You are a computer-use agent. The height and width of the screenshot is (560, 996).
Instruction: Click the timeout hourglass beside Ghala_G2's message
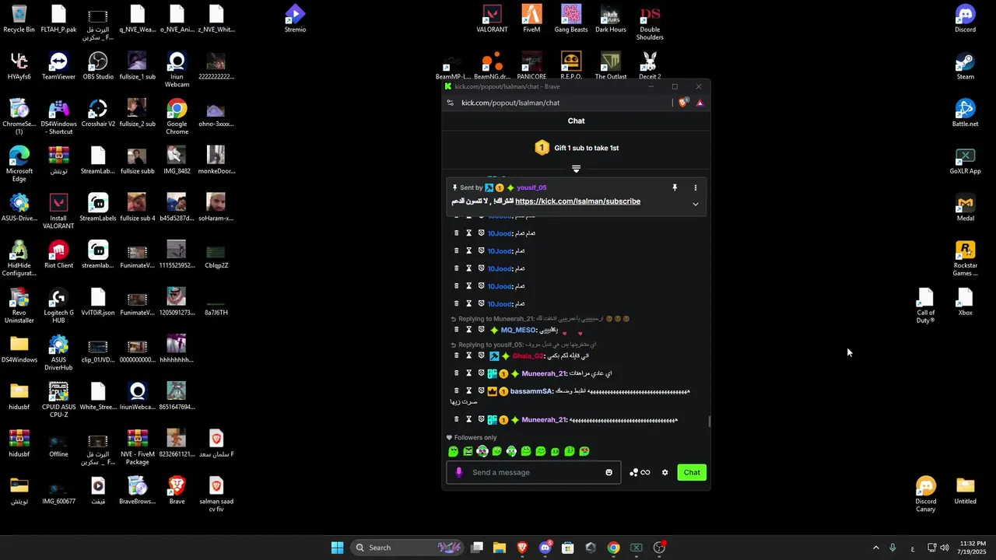[x=468, y=355]
